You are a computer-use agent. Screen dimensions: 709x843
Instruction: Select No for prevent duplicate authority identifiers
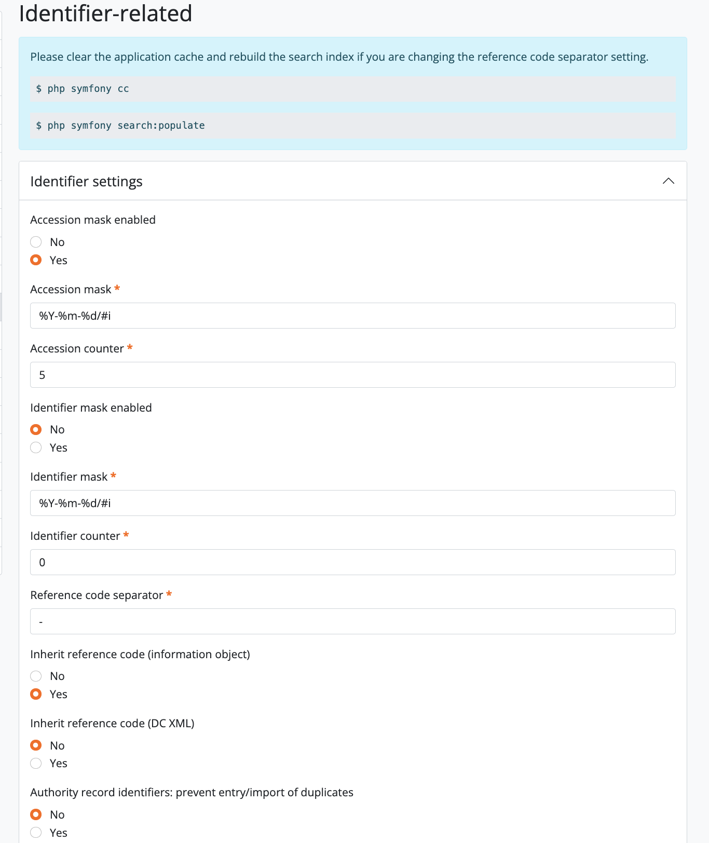pos(36,814)
